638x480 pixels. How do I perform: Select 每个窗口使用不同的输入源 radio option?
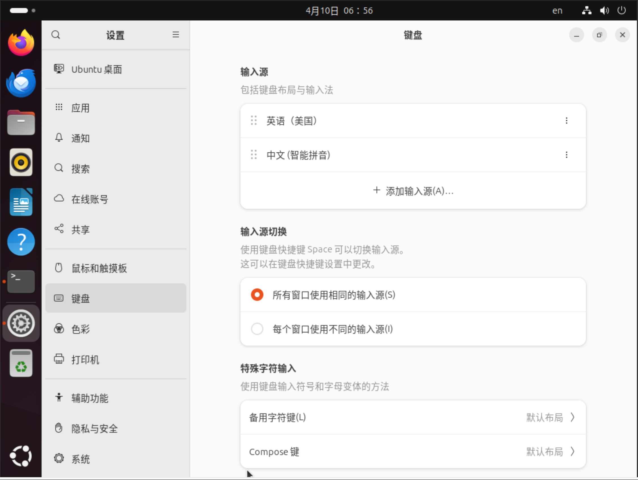coord(257,329)
